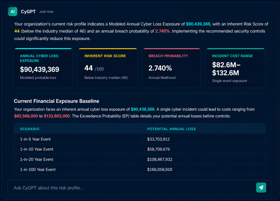Click the $58,708,679 loss cell
This screenshot has width=280, height=201.
(158, 149)
